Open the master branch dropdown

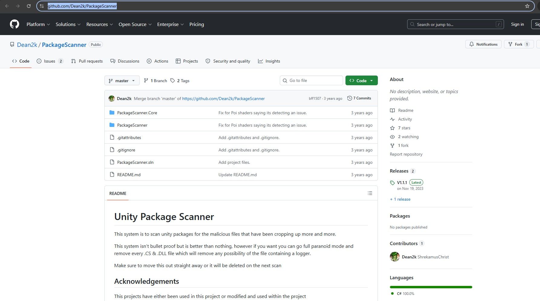click(122, 81)
